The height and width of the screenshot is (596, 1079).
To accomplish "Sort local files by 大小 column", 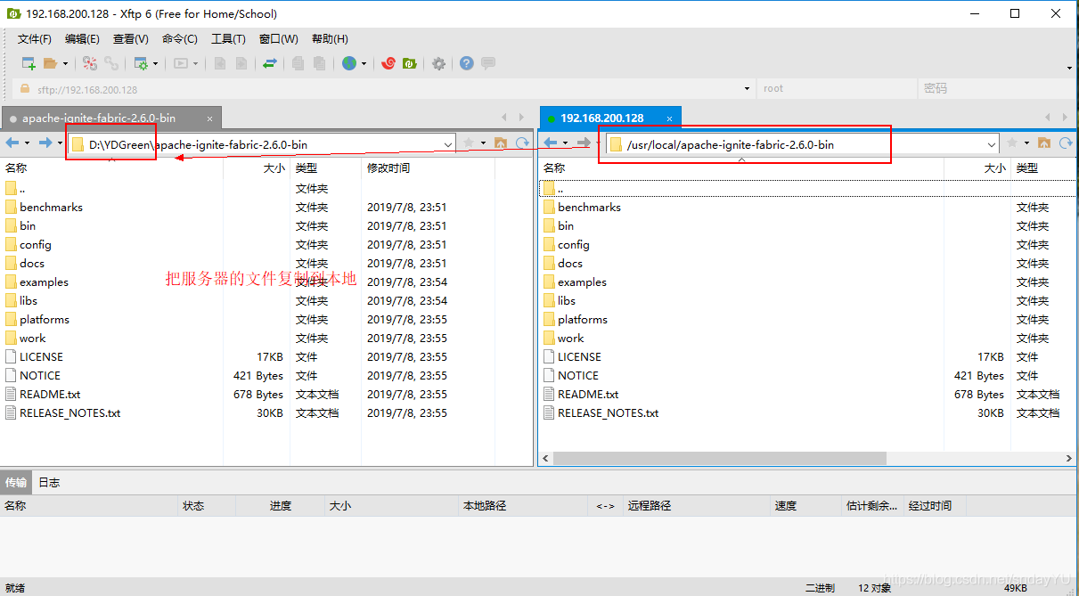I will (x=257, y=167).
